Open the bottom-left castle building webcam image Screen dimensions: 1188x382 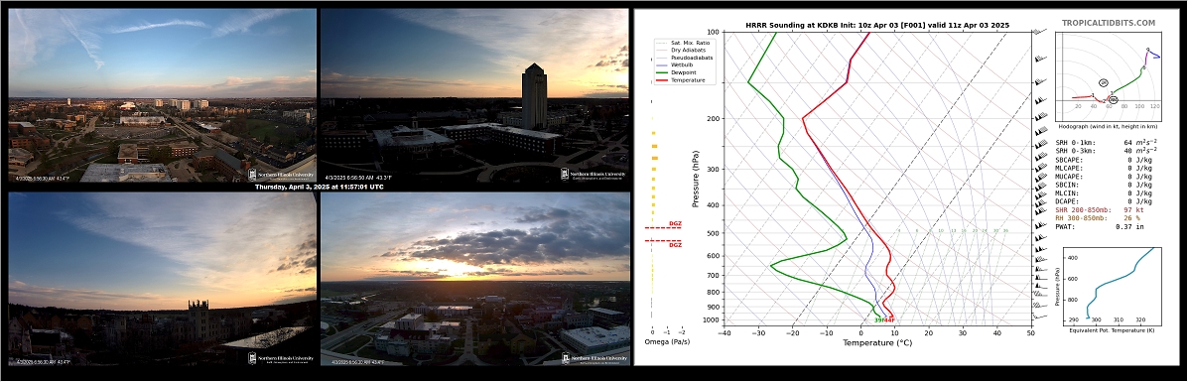pyautogui.click(x=162, y=278)
